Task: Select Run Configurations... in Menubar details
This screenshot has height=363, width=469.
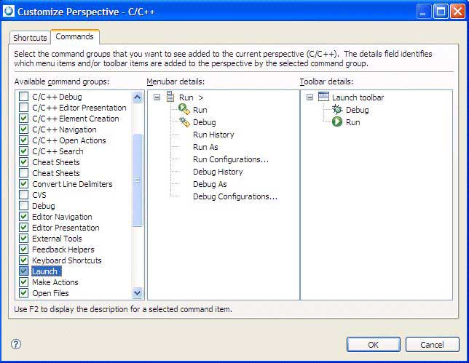Action: pyautogui.click(x=230, y=159)
